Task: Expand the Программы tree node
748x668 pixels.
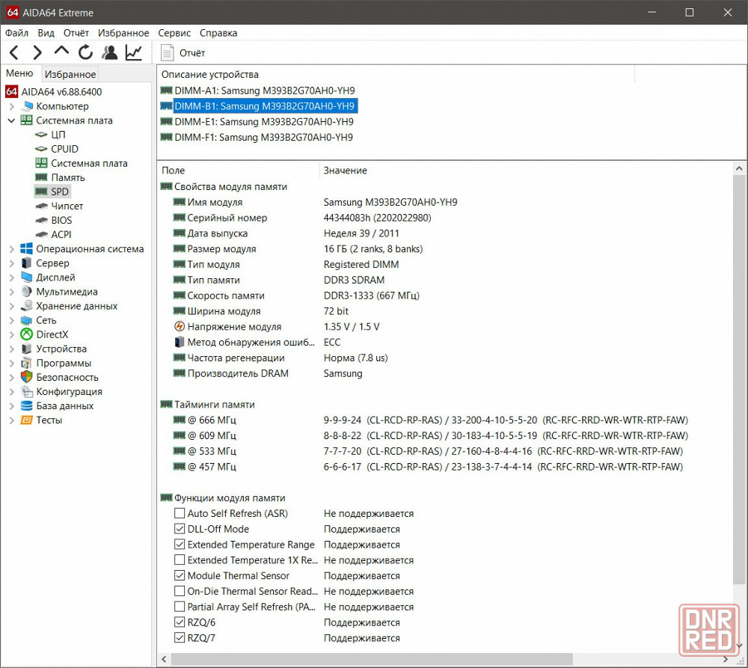Action: click(12, 363)
